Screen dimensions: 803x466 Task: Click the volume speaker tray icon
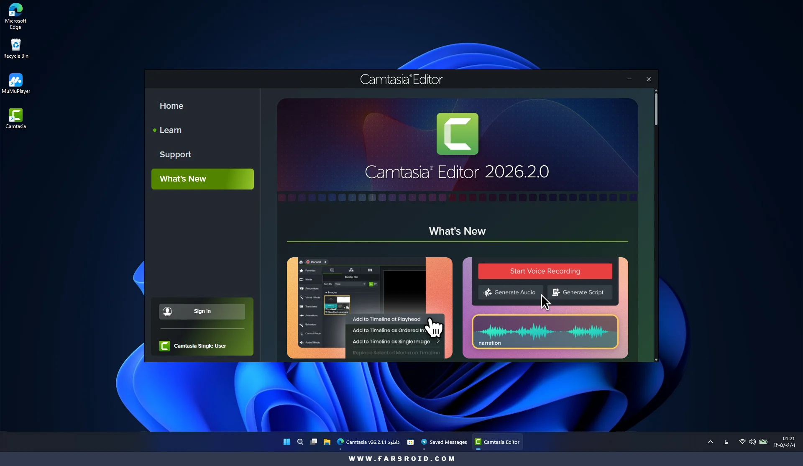(x=752, y=442)
